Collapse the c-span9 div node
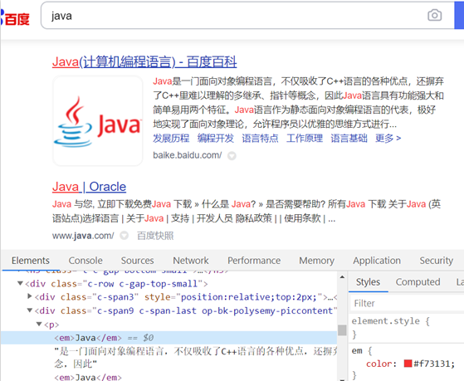The image size is (464, 381). 30,310
